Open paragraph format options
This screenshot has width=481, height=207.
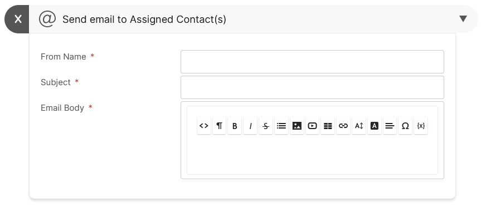220,126
